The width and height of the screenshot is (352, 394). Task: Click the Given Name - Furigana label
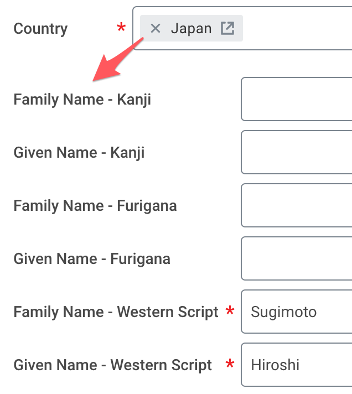tap(92, 259)
